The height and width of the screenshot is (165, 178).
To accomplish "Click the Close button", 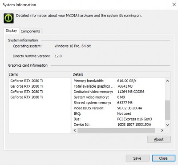I will (163, 158).
